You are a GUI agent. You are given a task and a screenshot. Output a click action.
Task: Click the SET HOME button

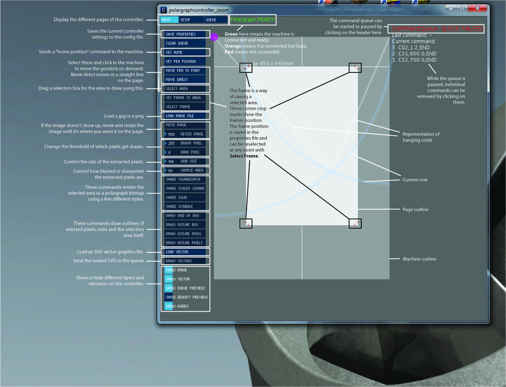click(x=185, y=52)
